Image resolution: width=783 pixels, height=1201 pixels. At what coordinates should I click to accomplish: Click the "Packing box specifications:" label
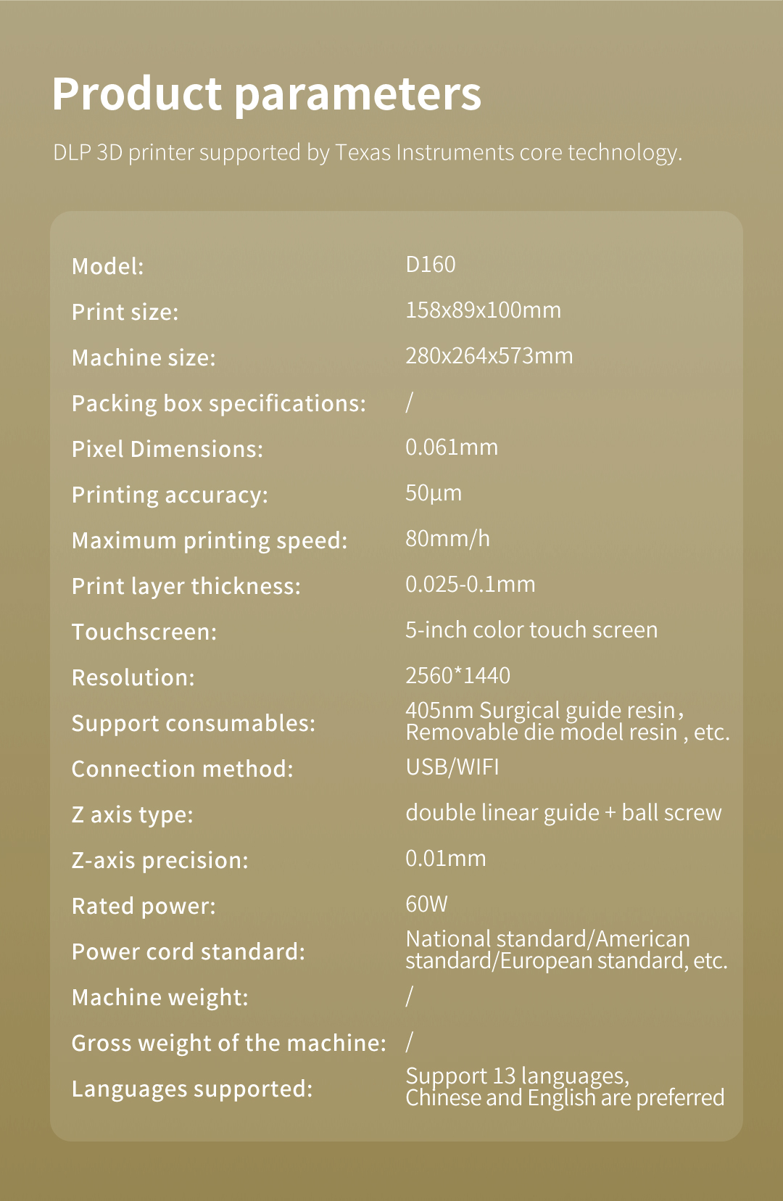218,403
